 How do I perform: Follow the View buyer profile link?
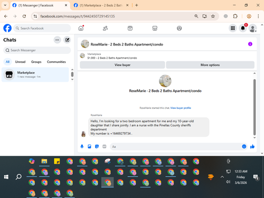coord(181,108)
